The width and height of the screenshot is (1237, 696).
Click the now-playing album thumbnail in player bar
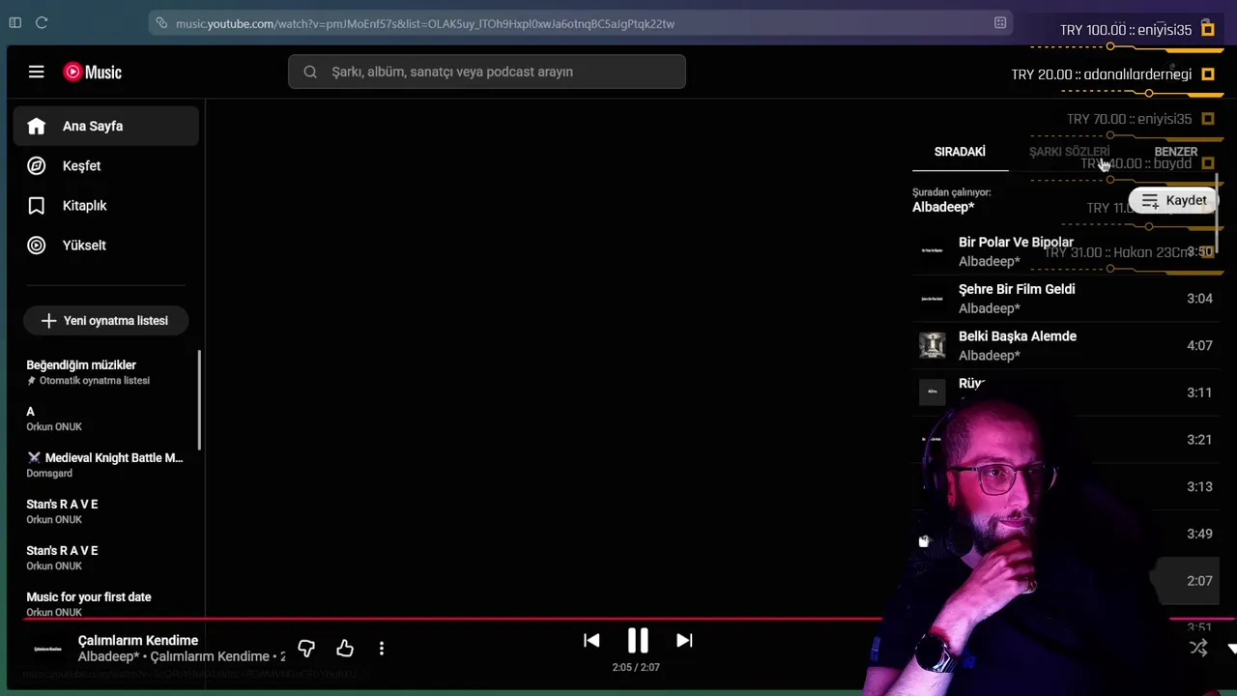coord(47,648)
